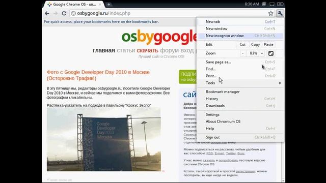The width and height of the screenshot is (326, 183).
Task: Click the wrench menu icon
Action: [x=280, y=13]
